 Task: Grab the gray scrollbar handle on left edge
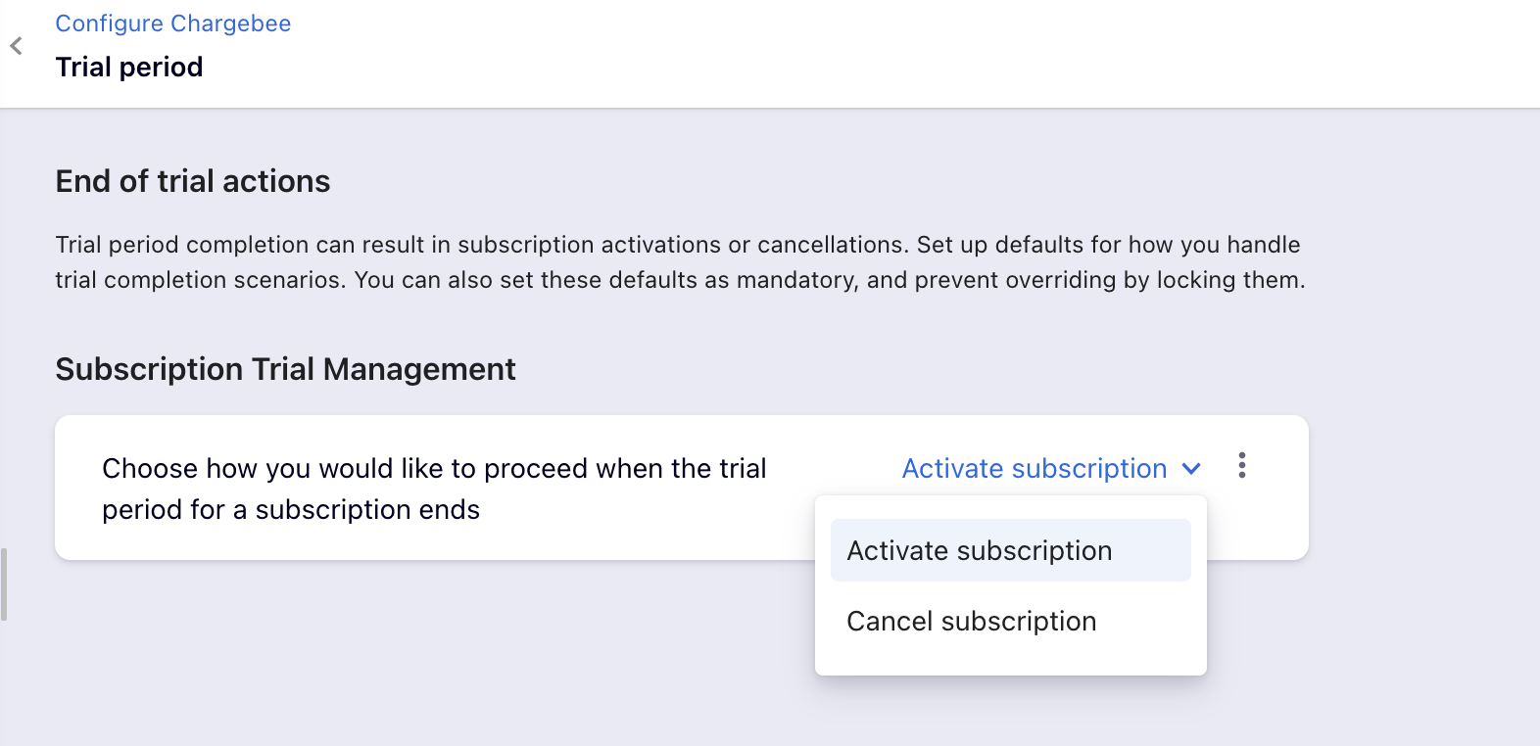point(4,584)
